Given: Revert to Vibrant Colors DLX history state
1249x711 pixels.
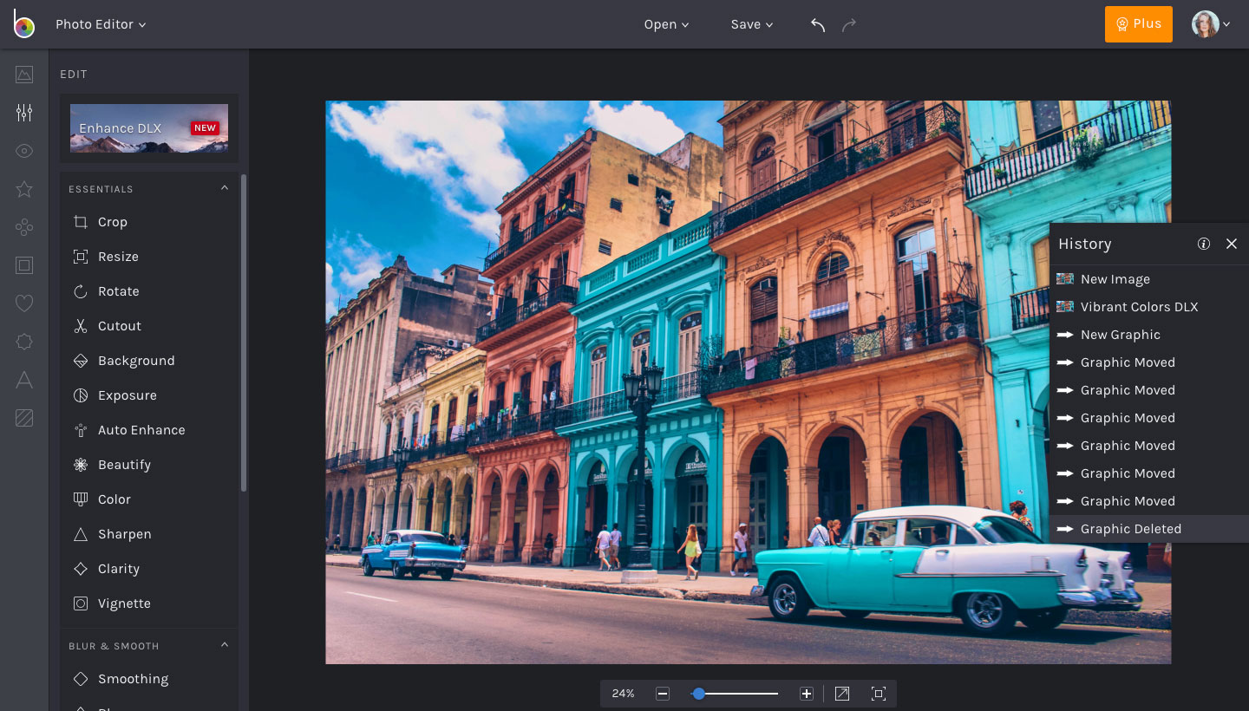Looking at the screenshot, I should pyautogui.click(x=1139, y=307).
